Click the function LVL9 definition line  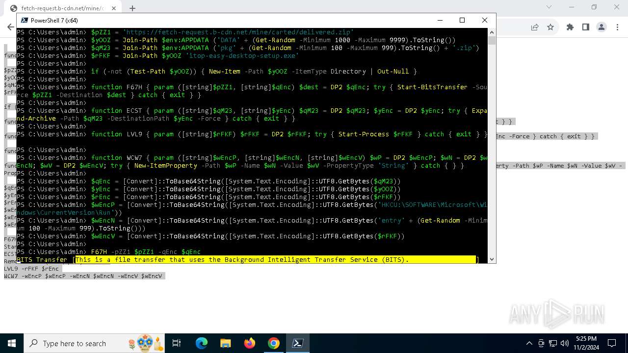point(252,134)
